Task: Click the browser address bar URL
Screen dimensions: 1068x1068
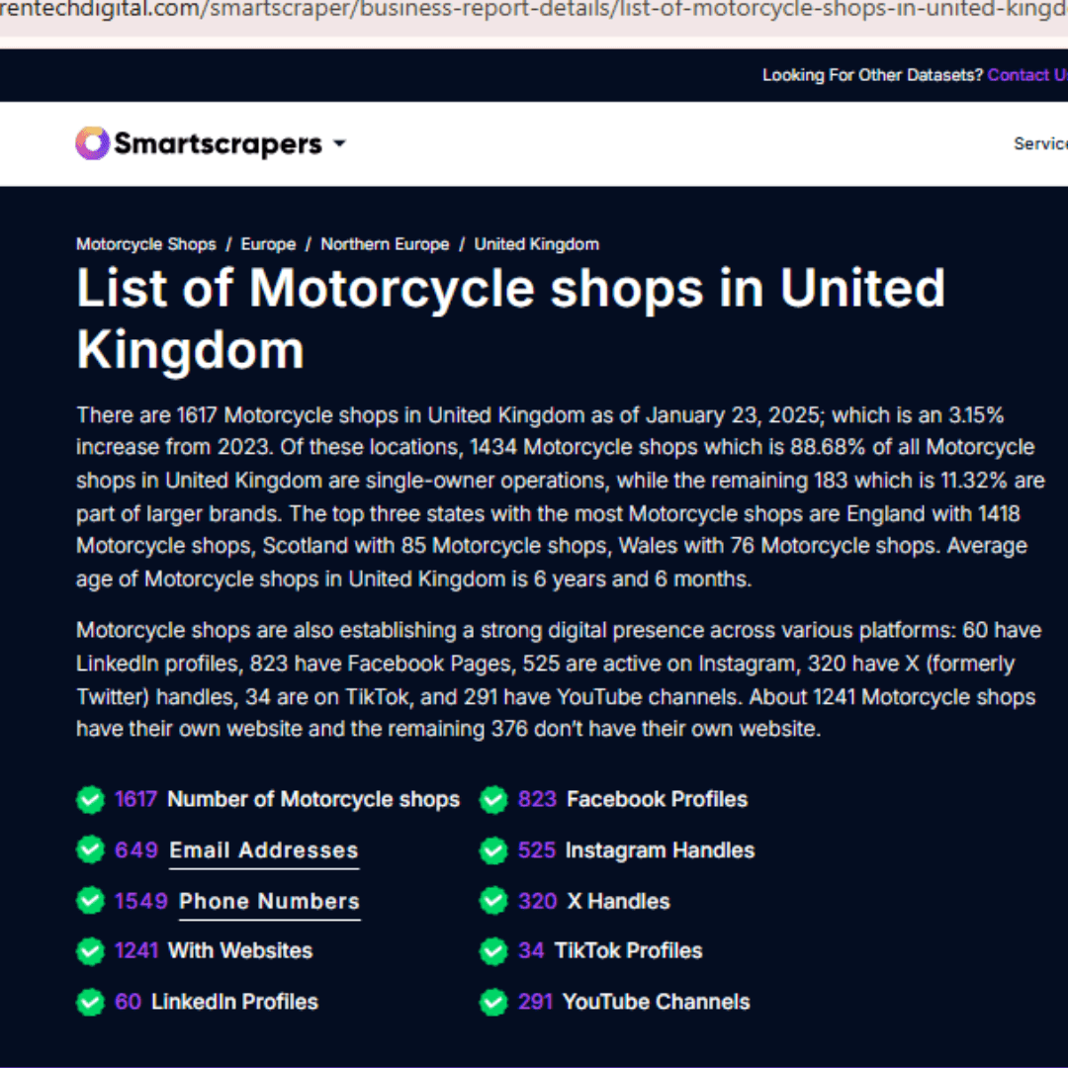Action: 534,12
